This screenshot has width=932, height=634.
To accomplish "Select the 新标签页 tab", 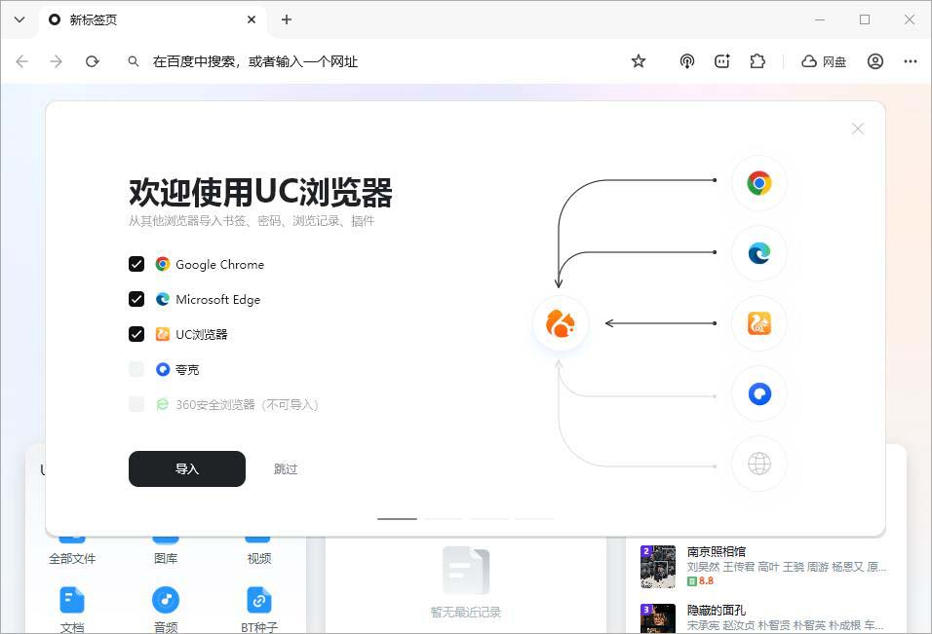I will point(153,19).
